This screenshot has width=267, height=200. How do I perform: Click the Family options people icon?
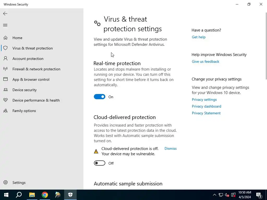pos(5,111)
